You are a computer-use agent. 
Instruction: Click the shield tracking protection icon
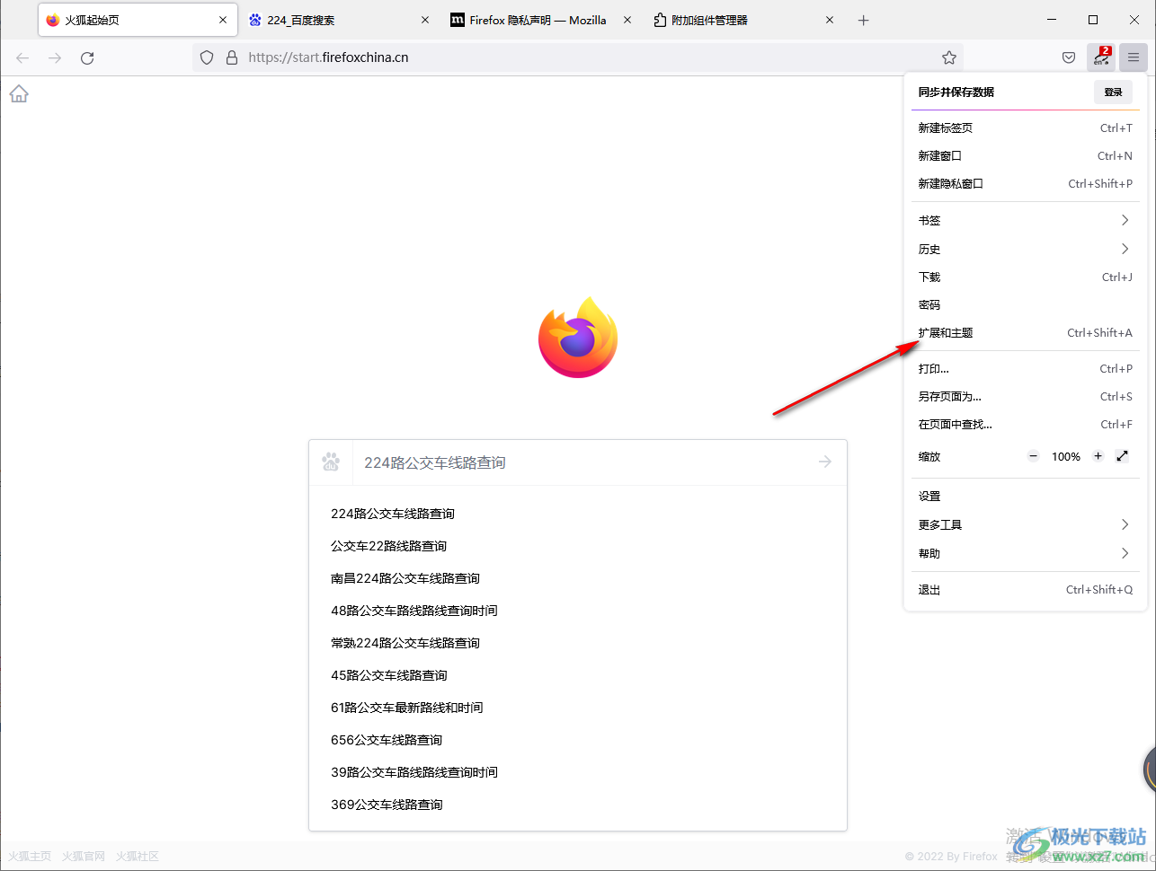point(207,57)
